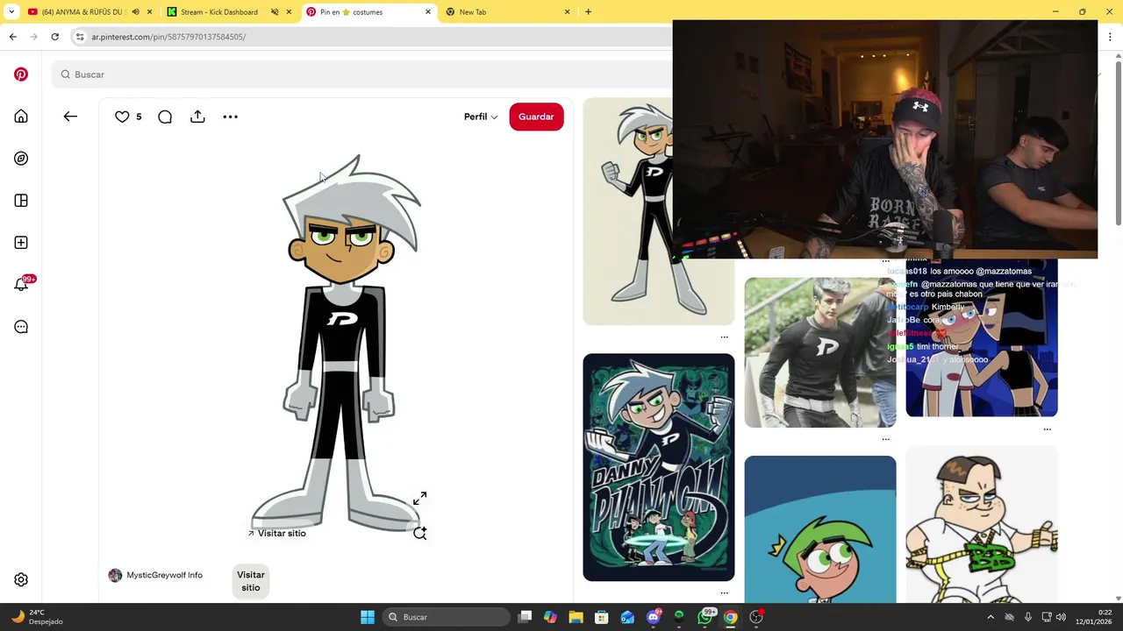The image size is (1123, 631).
Task: Open options under kissing couple pin
Action: (1047, 429)
